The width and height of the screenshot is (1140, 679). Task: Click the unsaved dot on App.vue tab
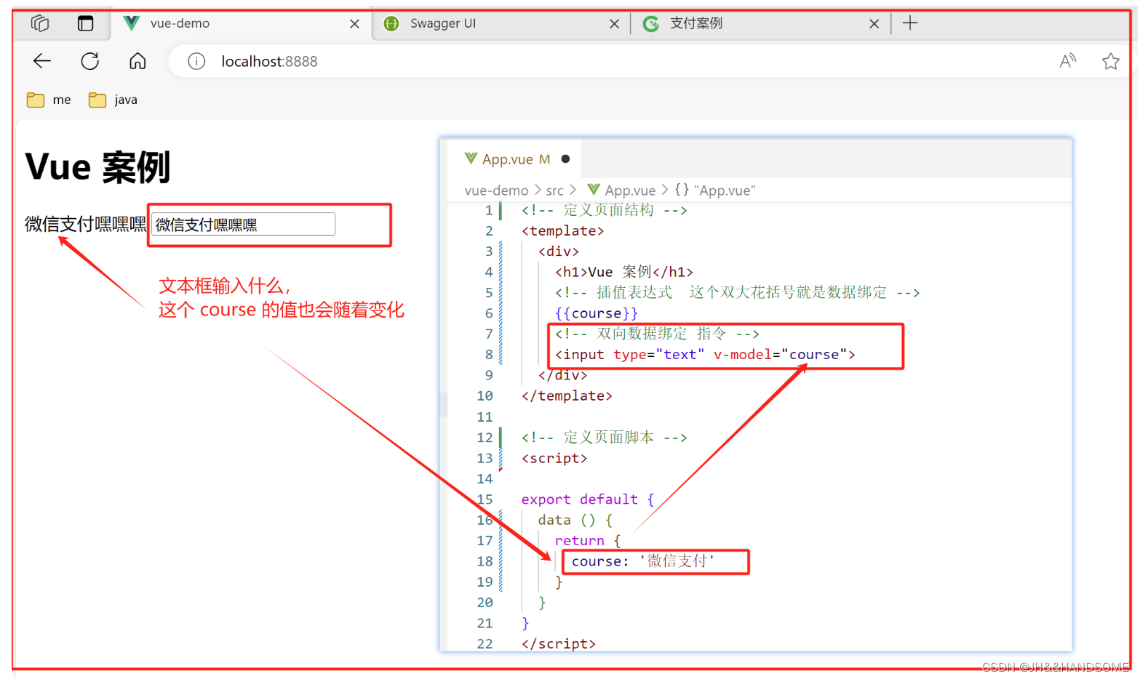pos(565,158)
